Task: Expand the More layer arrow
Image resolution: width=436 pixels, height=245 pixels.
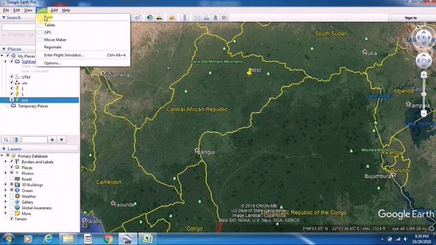Action: tap(5, 214)
